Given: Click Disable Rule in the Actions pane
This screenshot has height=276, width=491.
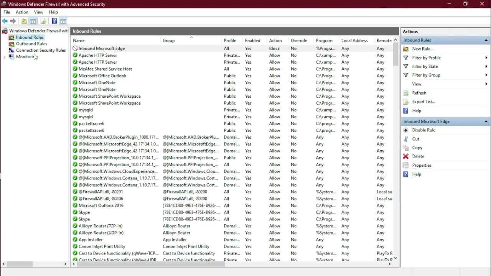Looking at the screenshot, I should [x=423, y=130].
